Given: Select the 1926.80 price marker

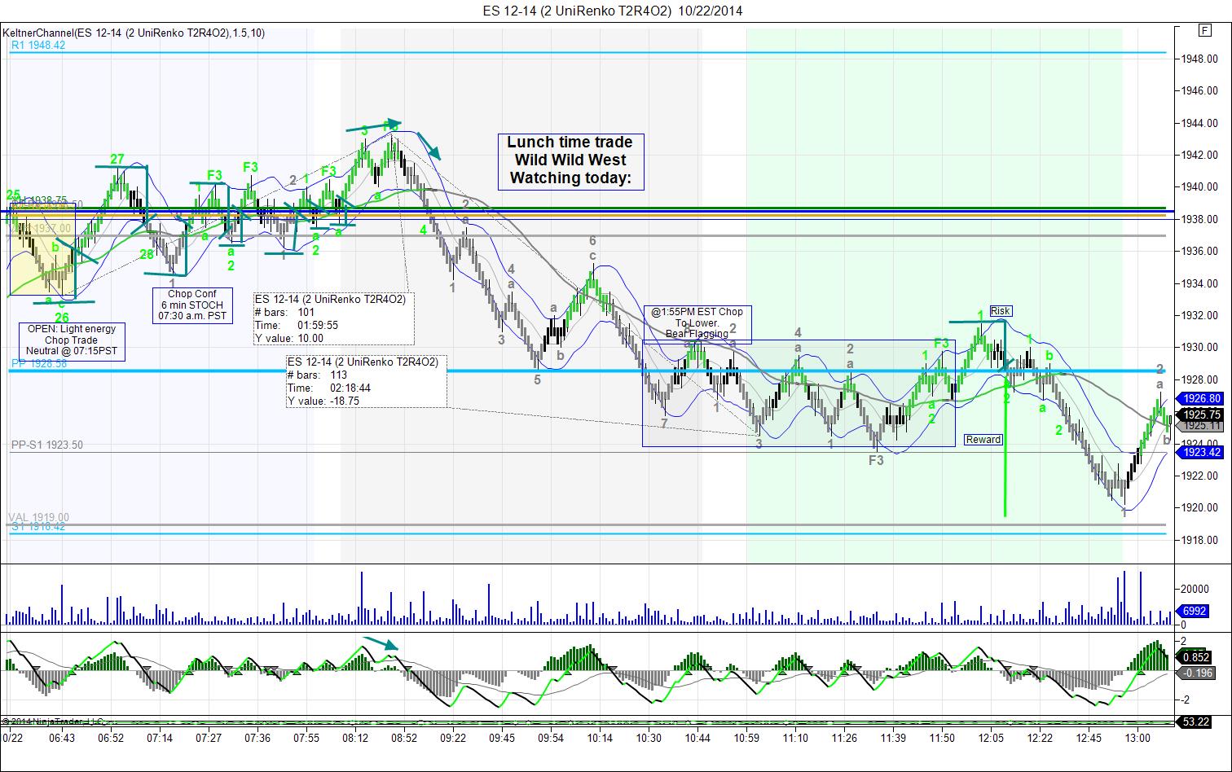Looking at the screenshot, I should click(1201, 399).
